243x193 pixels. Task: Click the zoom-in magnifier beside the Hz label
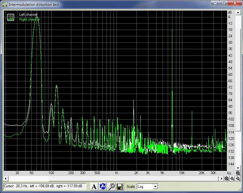click(238, 173)
